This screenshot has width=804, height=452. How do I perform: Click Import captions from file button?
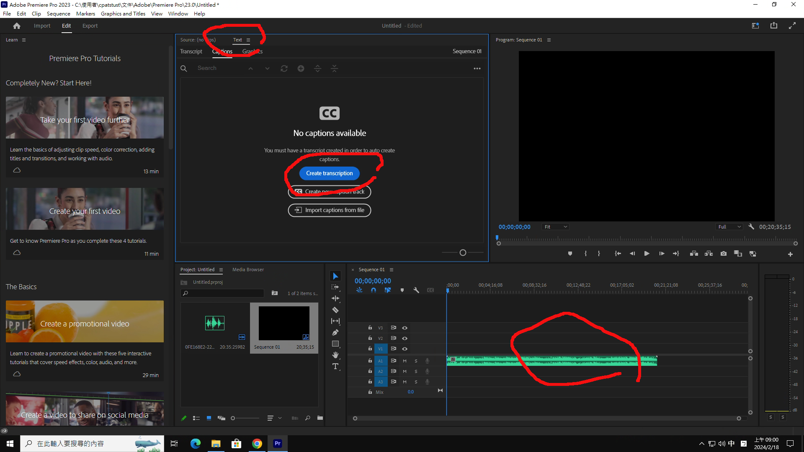pyautogui.click(x=329, y=210)
